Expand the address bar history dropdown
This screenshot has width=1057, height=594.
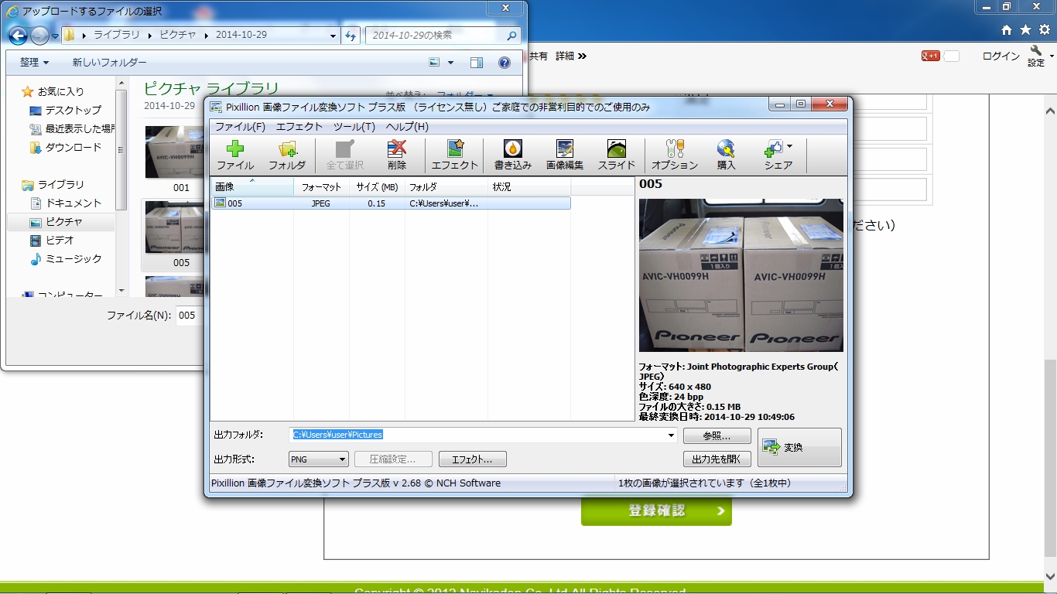334,36
